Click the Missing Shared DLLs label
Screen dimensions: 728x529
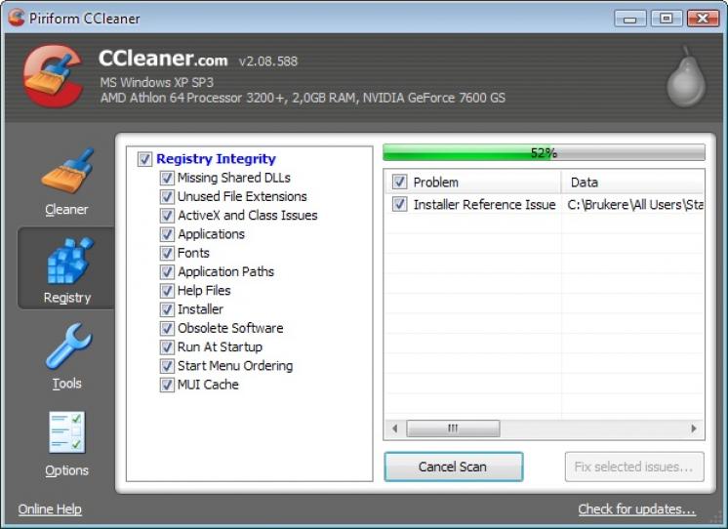click(234, 178)
